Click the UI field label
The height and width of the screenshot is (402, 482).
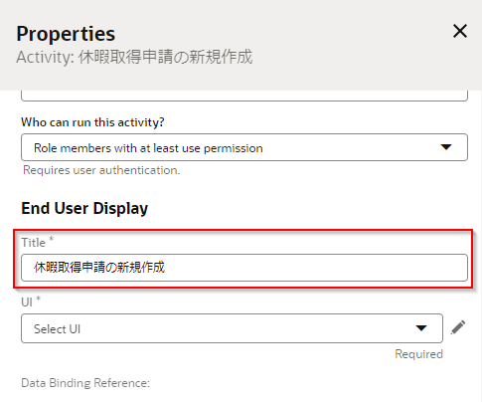pyautogui.click(x=27, y=302)
